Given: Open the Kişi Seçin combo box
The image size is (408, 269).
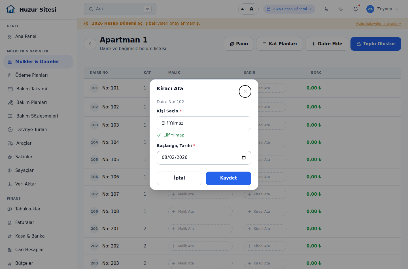Looking at the screenshot, I should [x=204, y=123].
